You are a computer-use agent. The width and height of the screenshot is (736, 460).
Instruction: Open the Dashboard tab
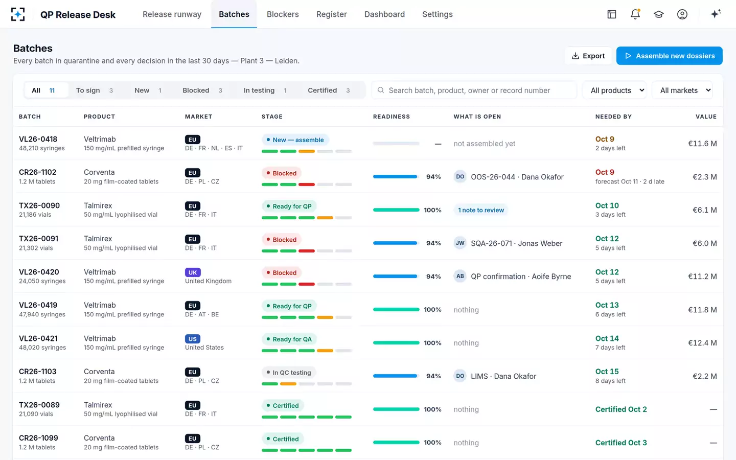click(384, 14)
